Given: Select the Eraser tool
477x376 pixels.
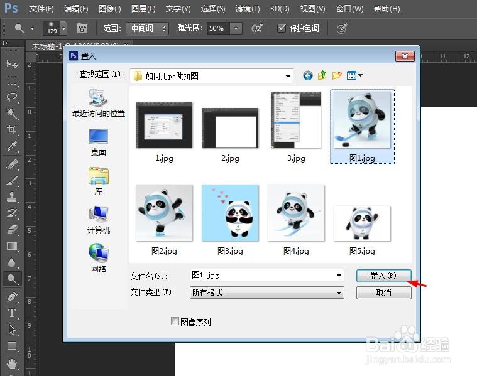Looking at the screenshot, I should point(12,230).
